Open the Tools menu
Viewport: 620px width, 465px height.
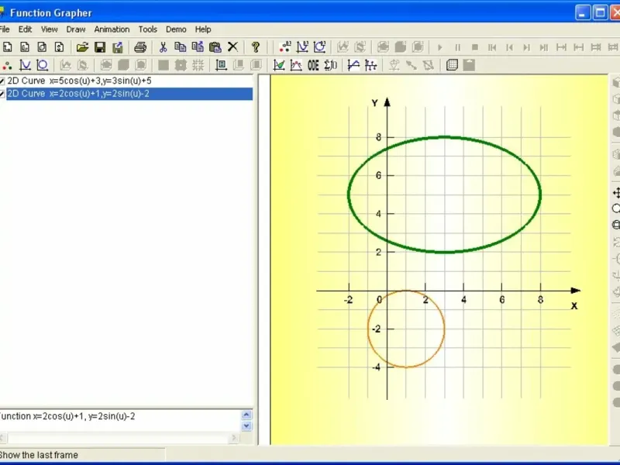147,29
